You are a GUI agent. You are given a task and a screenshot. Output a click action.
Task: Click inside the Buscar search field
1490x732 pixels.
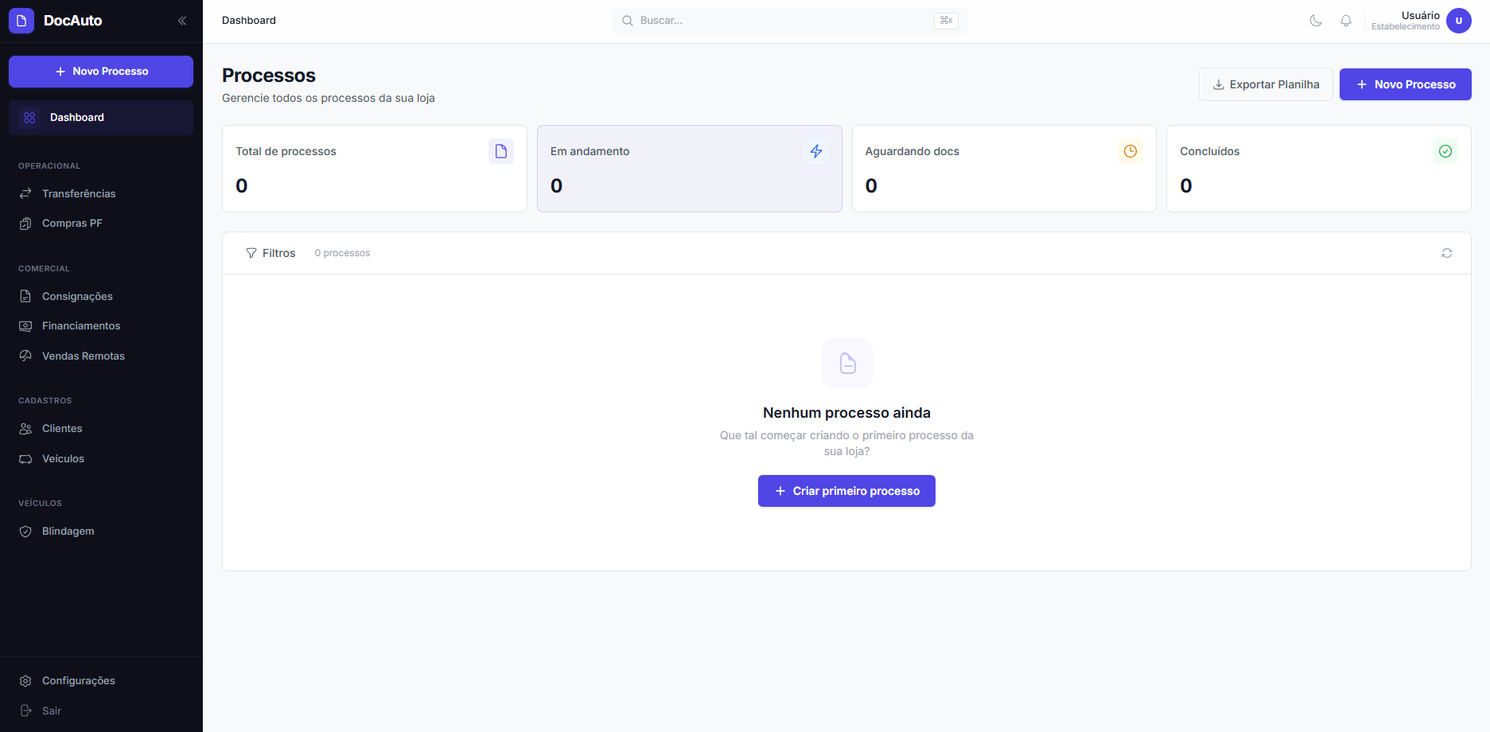tap(788, 20)
